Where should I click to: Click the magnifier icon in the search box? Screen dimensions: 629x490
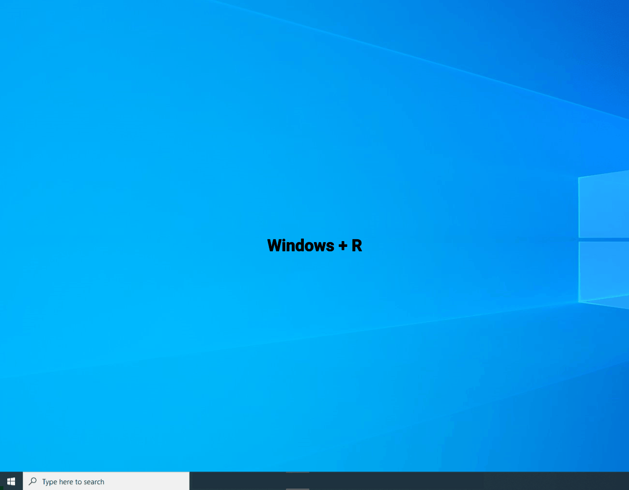pyautogui.click(x=32, y=481)
